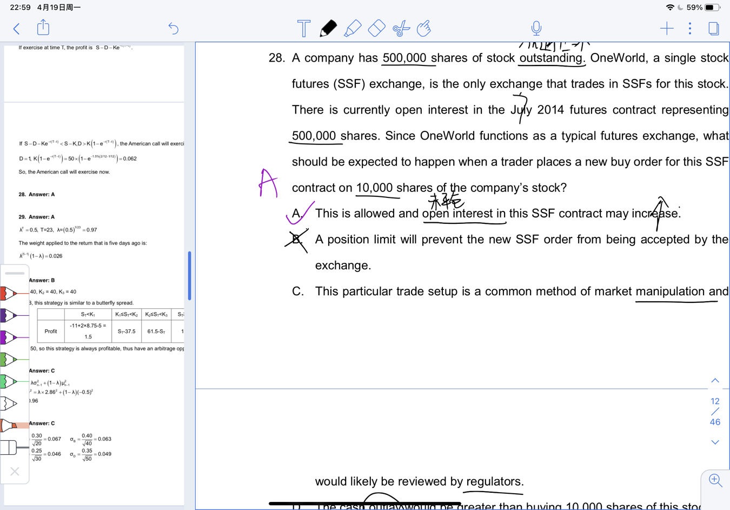Open the three-dot more options menu

click(690, 28)
